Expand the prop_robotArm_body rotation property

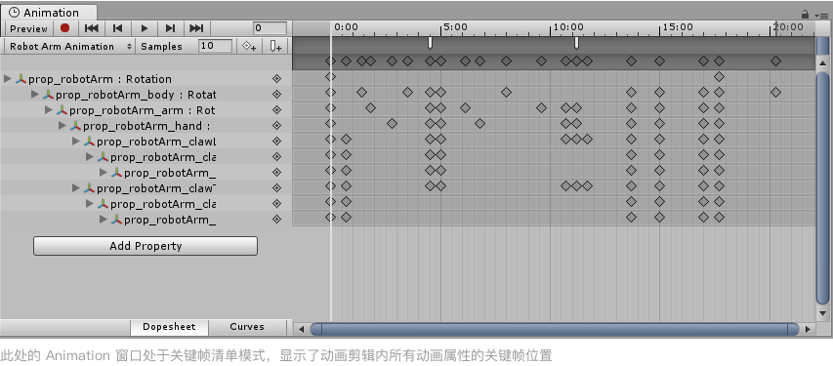[35, 95]
